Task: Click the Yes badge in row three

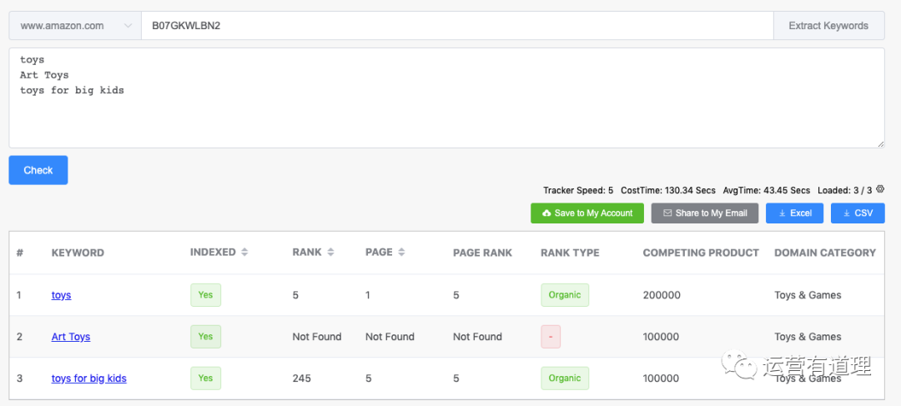Action: 206,378
